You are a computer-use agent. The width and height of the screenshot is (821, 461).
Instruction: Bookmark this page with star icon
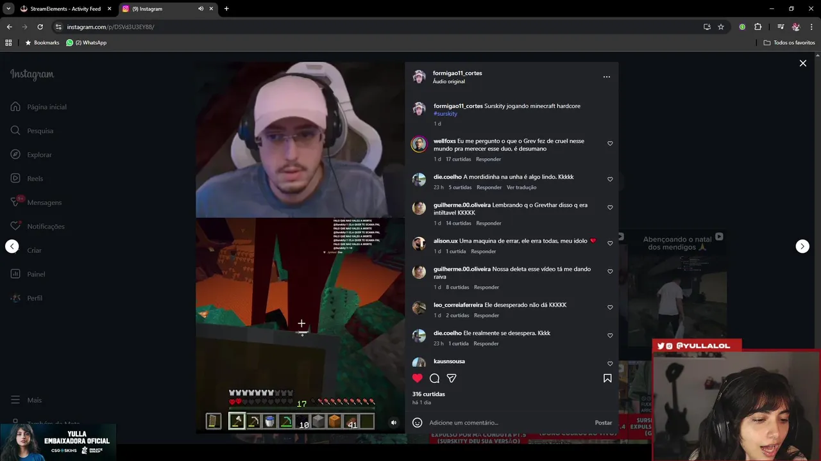pyautogui.click(x=721, y=27)
